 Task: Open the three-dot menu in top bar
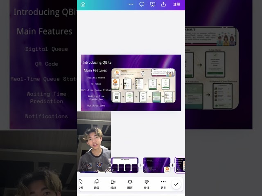pyautogui.click(x=131, y=4)
